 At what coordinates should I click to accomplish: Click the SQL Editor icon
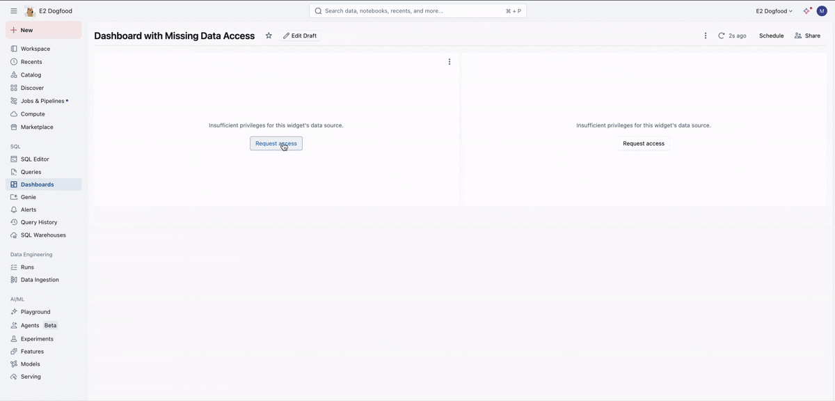(x=14, y=159)
